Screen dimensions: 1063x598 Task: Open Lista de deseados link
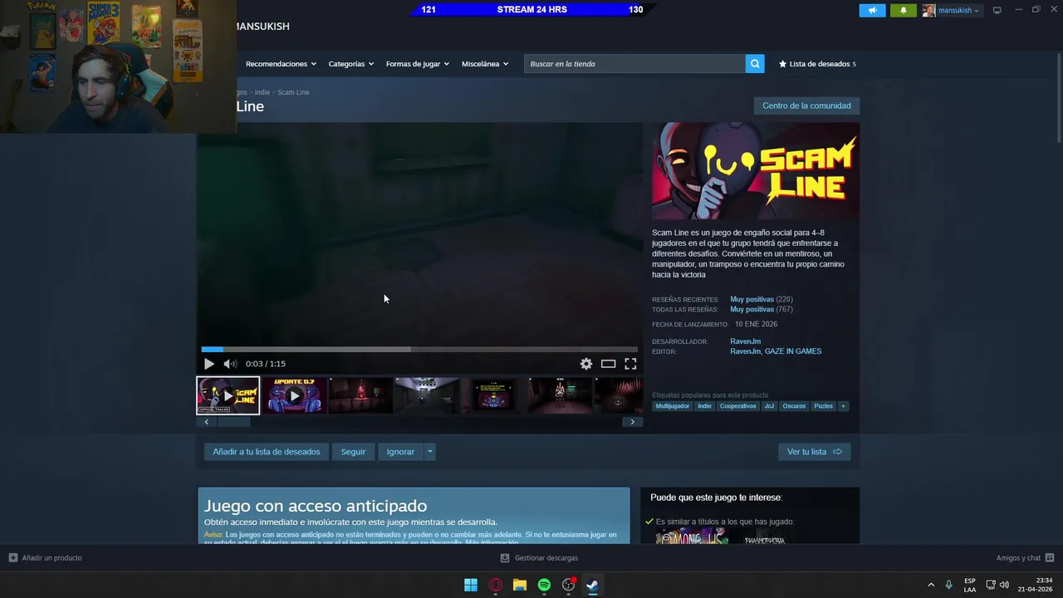click(x=819, y=64)
